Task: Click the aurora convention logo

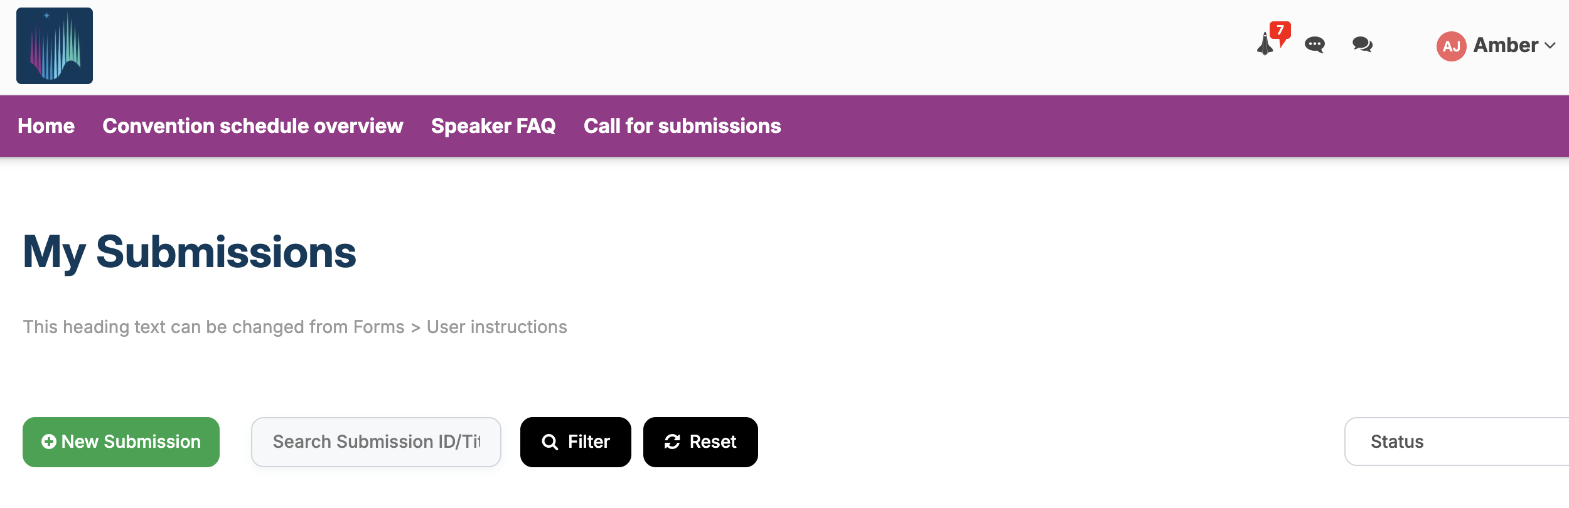Action: [x=55, y=46]
